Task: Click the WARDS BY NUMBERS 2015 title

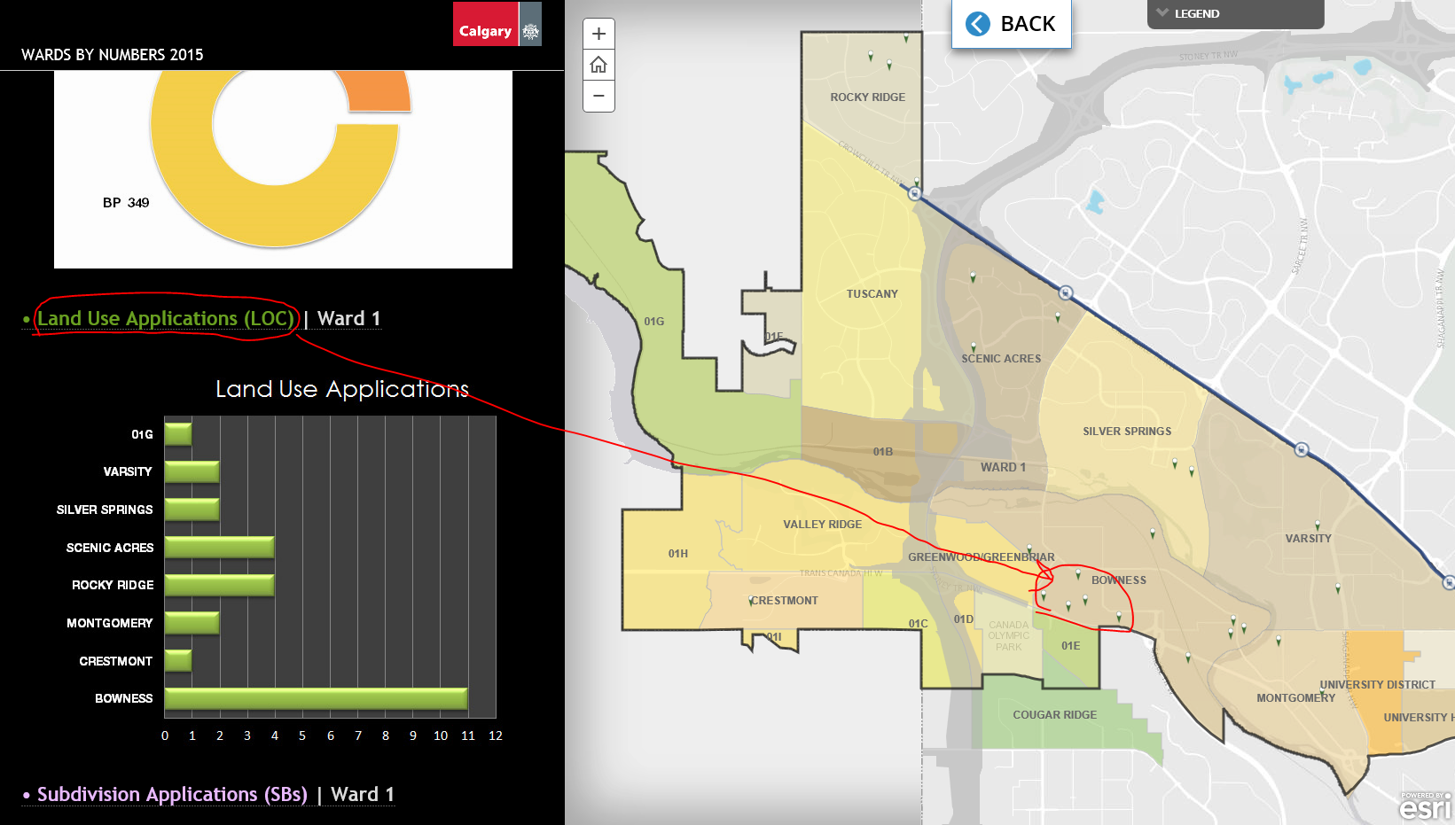Action: (x=113, y=55)
